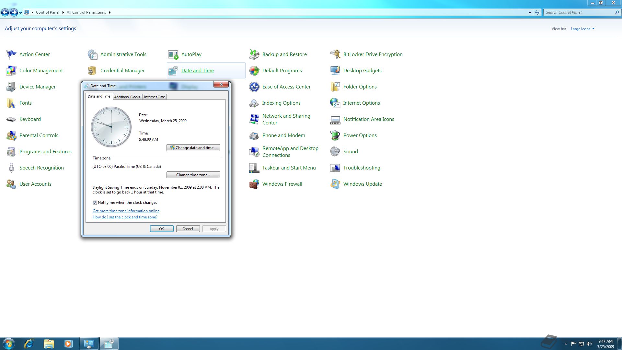Open the AutoPlay icon
The height and width of the screenshot is (350, 622).
[173, 54]
